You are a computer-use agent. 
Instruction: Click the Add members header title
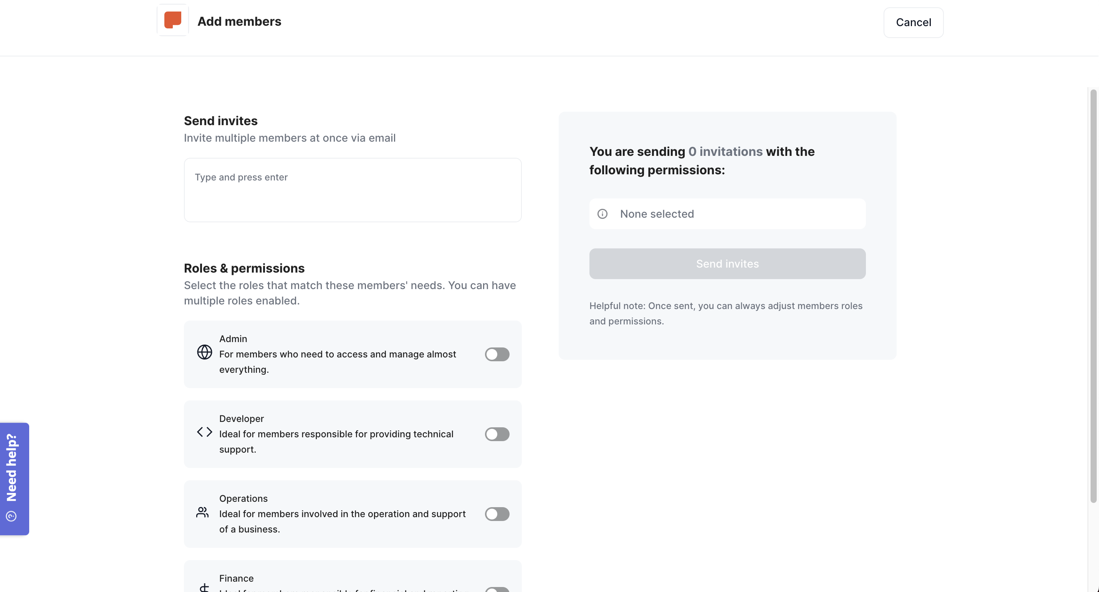[239, 21]
